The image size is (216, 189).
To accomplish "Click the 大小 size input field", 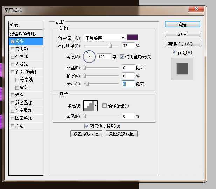I will tap(128, 84).
